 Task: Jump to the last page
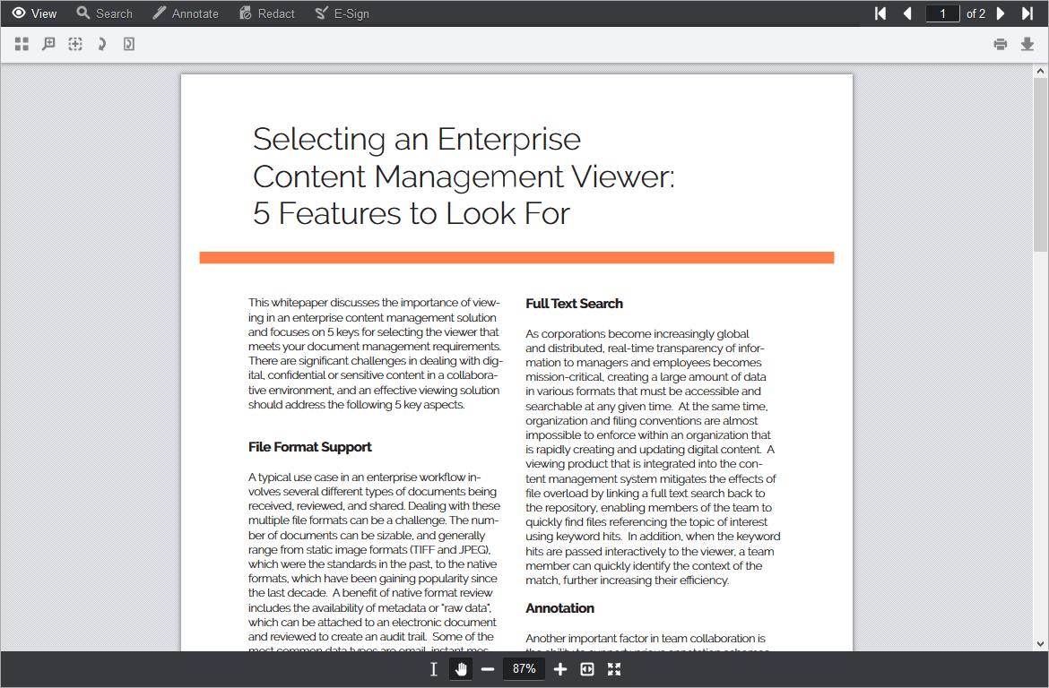click(1027, 13)
